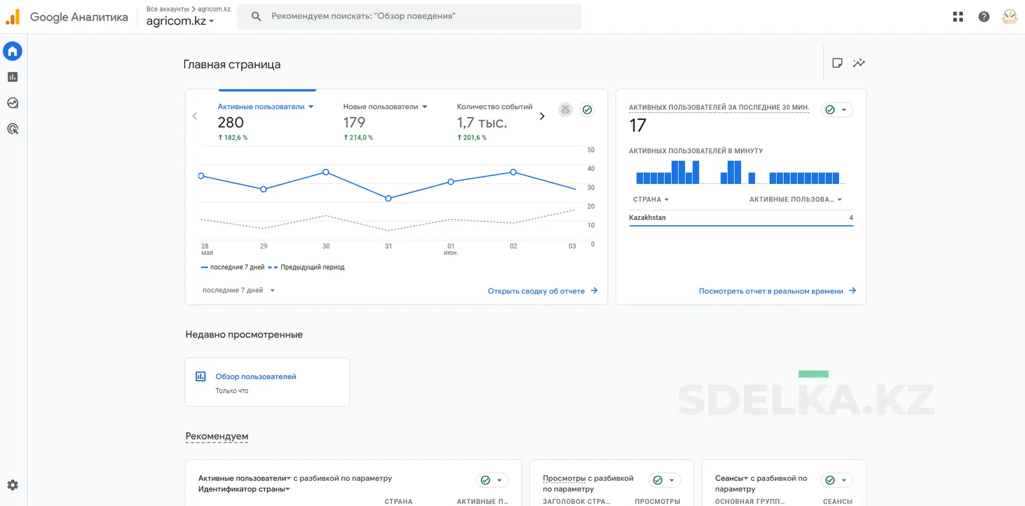Open the Insights sparkline icon
This screenshot has height=506, width=1025.
click(858, 63)
